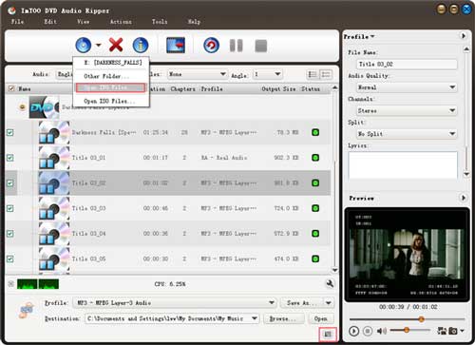Open the Help menu

194,22
